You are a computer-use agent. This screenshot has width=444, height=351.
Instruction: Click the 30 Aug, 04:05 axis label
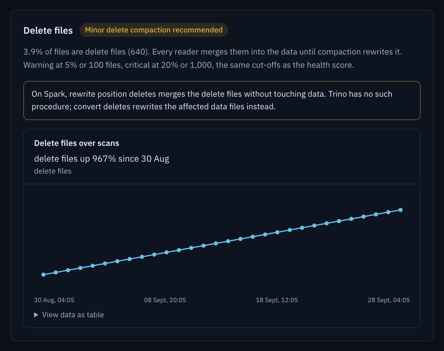[x=54, y=300]
